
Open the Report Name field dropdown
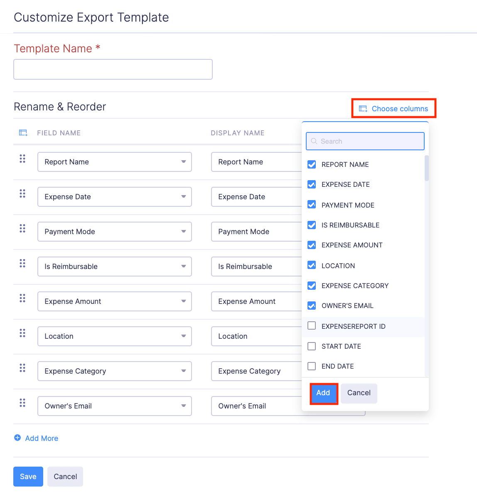(x=184, y=162)
